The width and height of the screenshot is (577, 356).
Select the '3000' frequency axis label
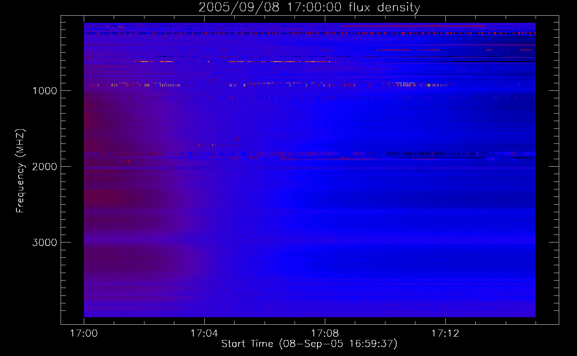point(45,242)
